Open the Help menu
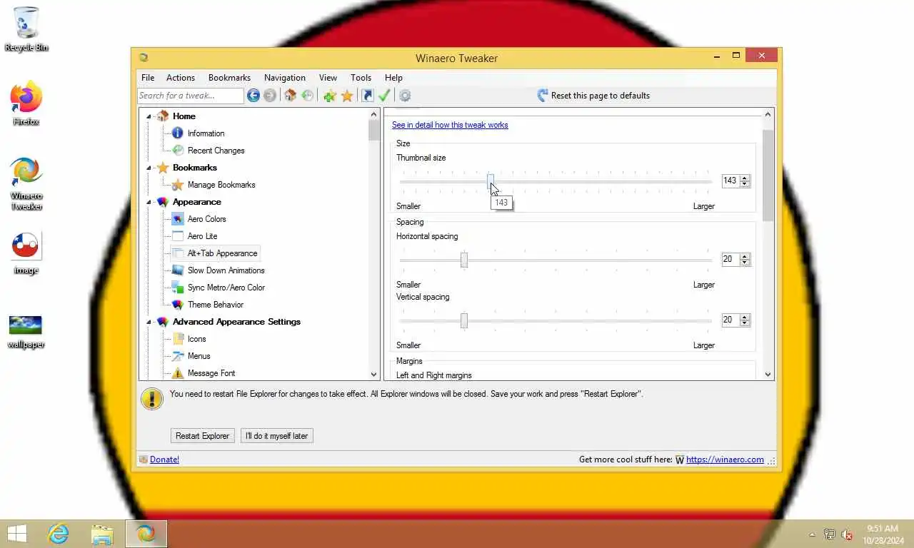The width and height of the screenshot is (914, 548). [x=393, y=78]
